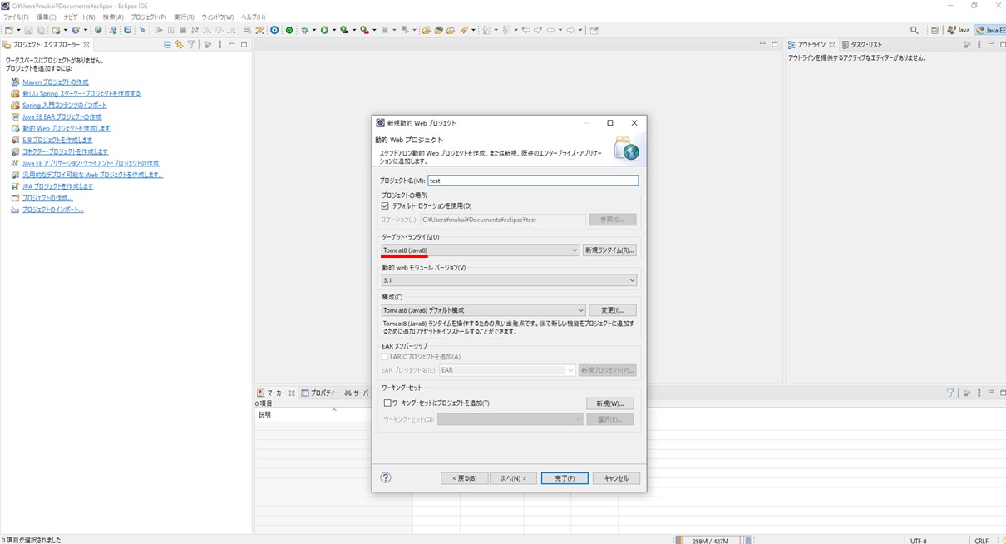Click the New working set button
The width and height of the screenshot is (1006, 544).
click(x=609, y=403)
